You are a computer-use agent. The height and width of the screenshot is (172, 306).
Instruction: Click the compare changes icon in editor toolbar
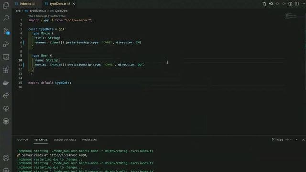(264, 4)
